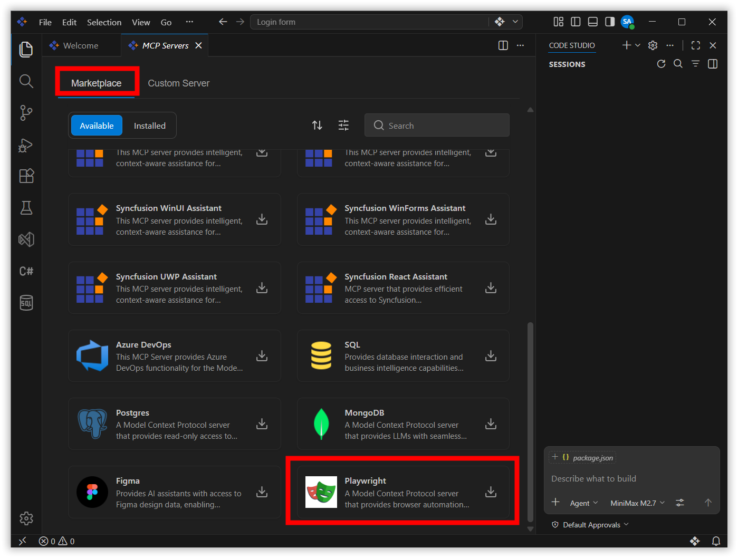Sort the MCP server list

pyautogui.click(x=317, y=125)
